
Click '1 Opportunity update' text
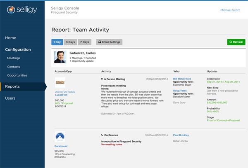pyautogui.click(x=81, y=61)
